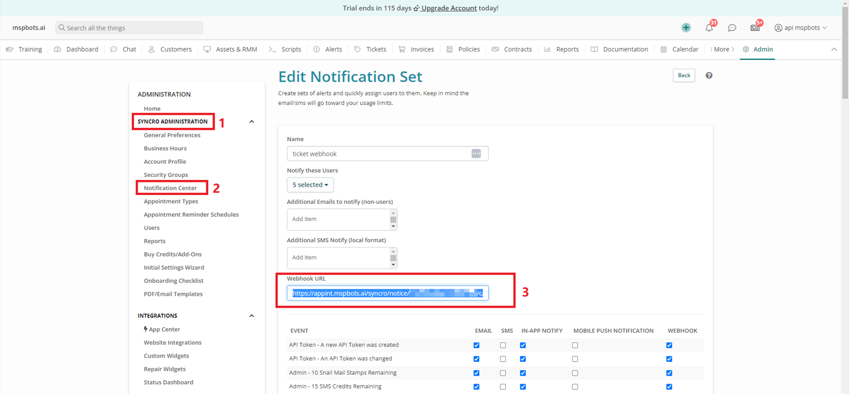The image size is (849, 394).
Task: Collapse the SYNCRO ADMINISTRATION section
Action: (x=252, y=121)
